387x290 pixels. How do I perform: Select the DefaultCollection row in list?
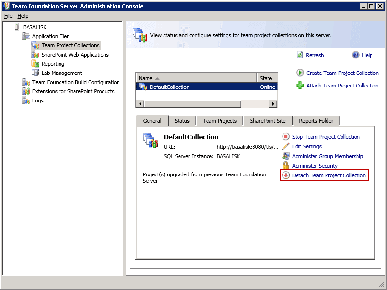[169, 87]
